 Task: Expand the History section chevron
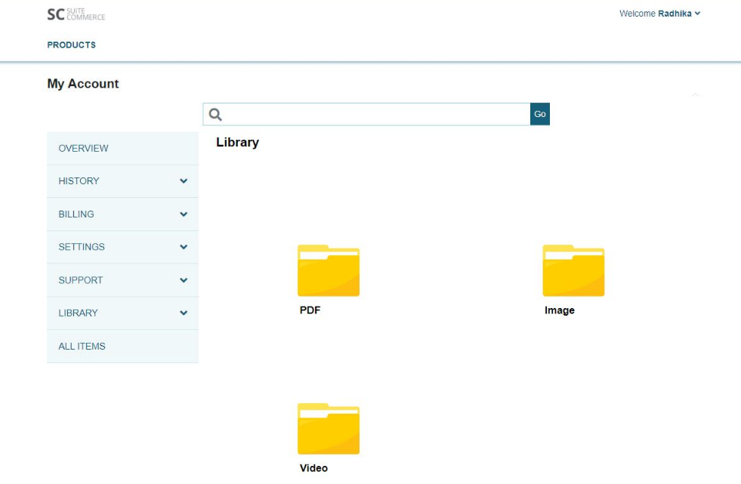click(183, 181)
